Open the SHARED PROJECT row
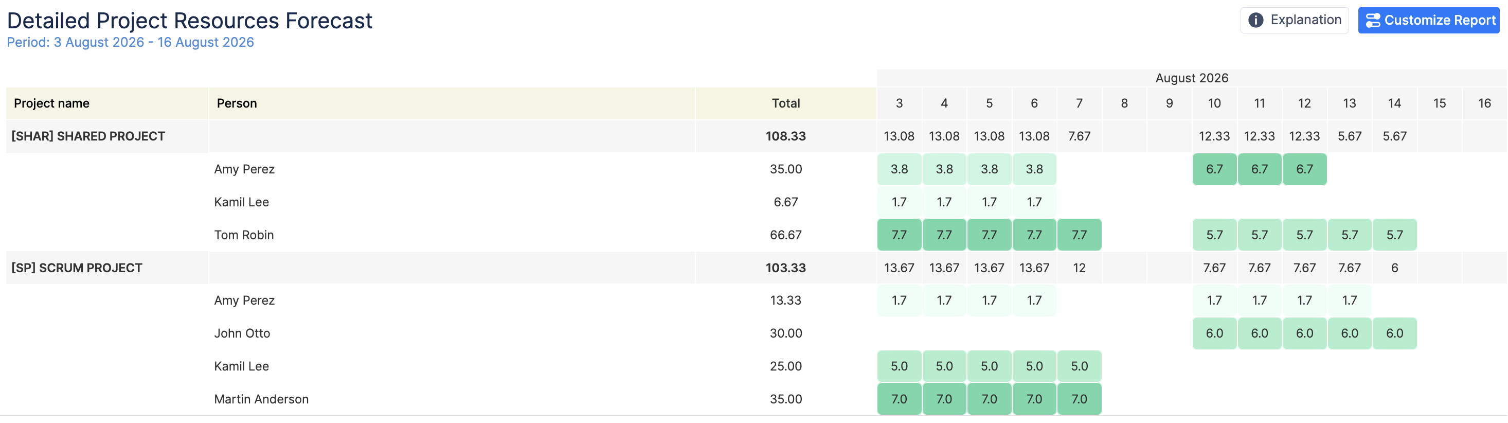Screen dimensions: 1508x423 (757, 136)
